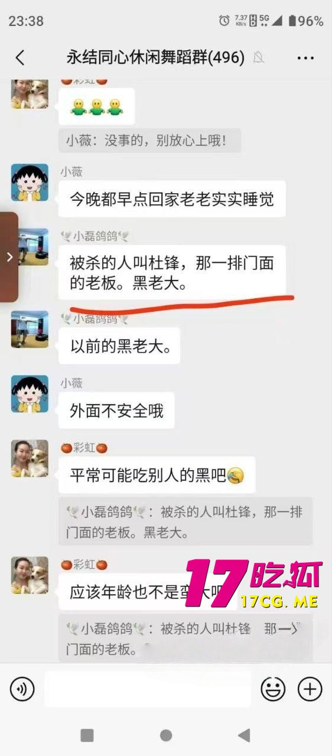
Task: Open 小磊鸽鸽's avatar above 以前的黑老大
Action: coord(30,329)
